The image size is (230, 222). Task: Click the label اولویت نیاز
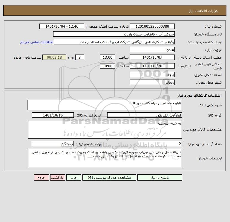click(213, 50)
